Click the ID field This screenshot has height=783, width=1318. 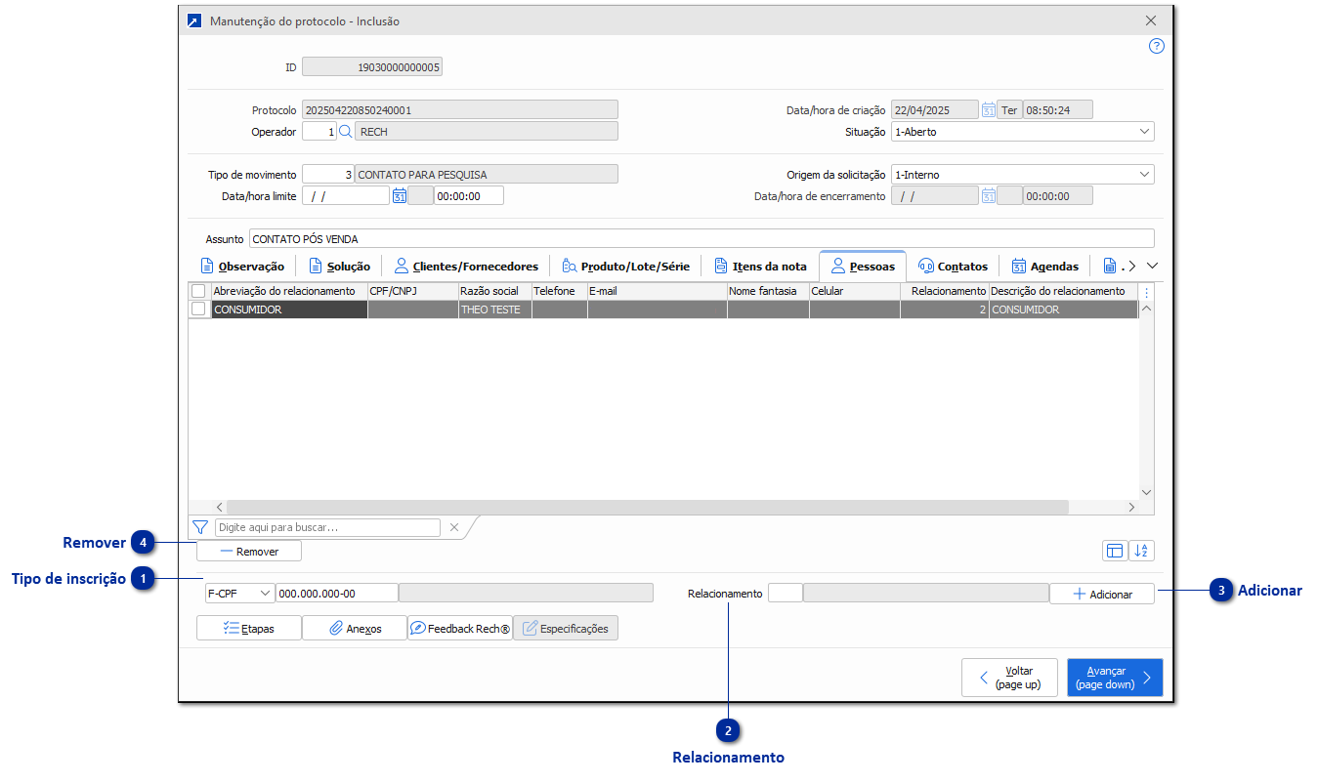point(372,67)
